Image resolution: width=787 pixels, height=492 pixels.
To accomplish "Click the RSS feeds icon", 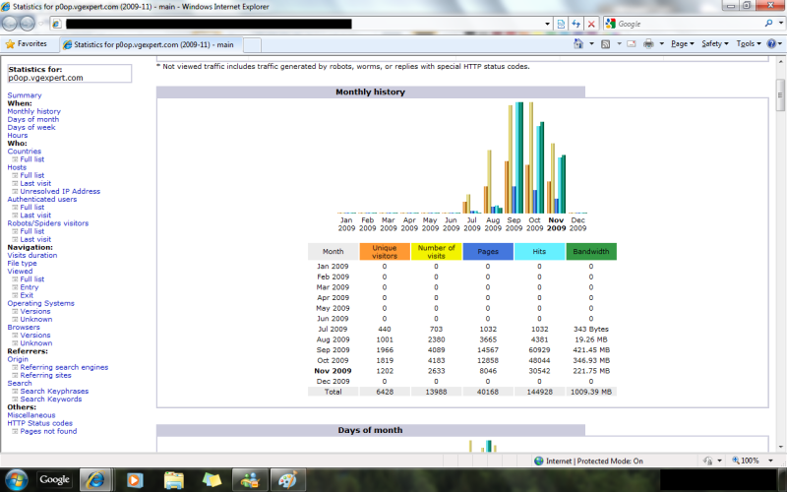I will click(x=605, y=44).
